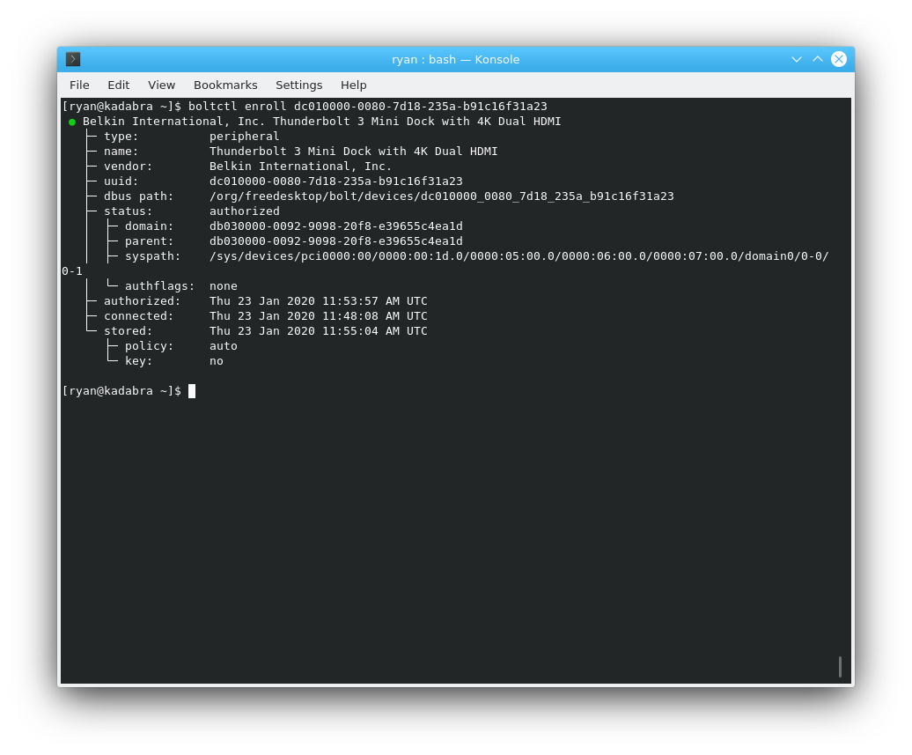This screenshot has height=755, width=912.
Task: Click the 'ryan : bash — Konsole' title bar
Action: [x=455, y=59]
